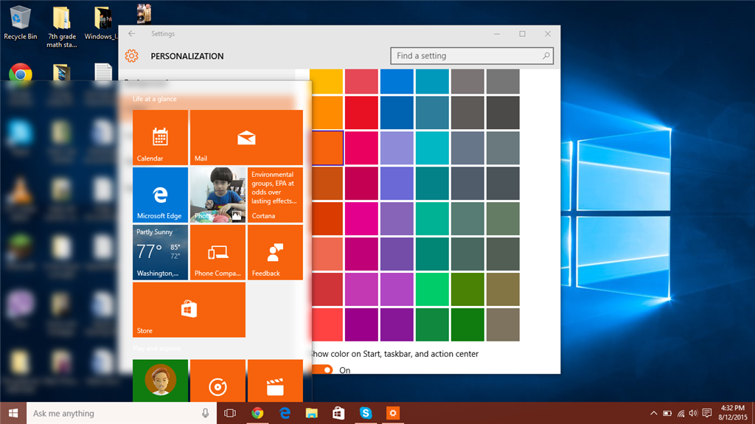Screen dimensions: 755x424
Task: Click the Skype icon on the taskbar
Action: [x=366, y=413]
